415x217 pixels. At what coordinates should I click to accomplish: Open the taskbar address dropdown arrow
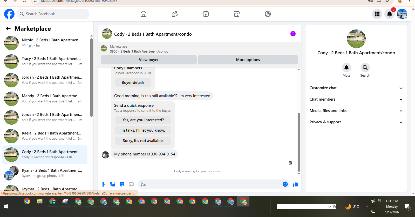click(x=330, y=207)
